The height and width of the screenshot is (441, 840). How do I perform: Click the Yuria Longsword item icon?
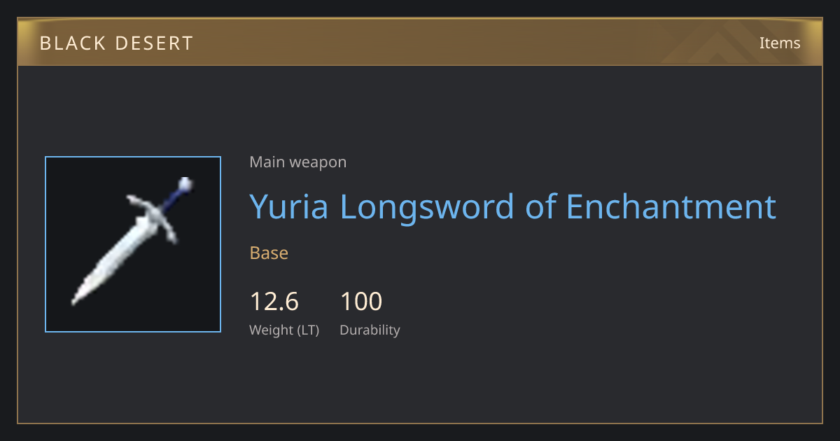133,244
